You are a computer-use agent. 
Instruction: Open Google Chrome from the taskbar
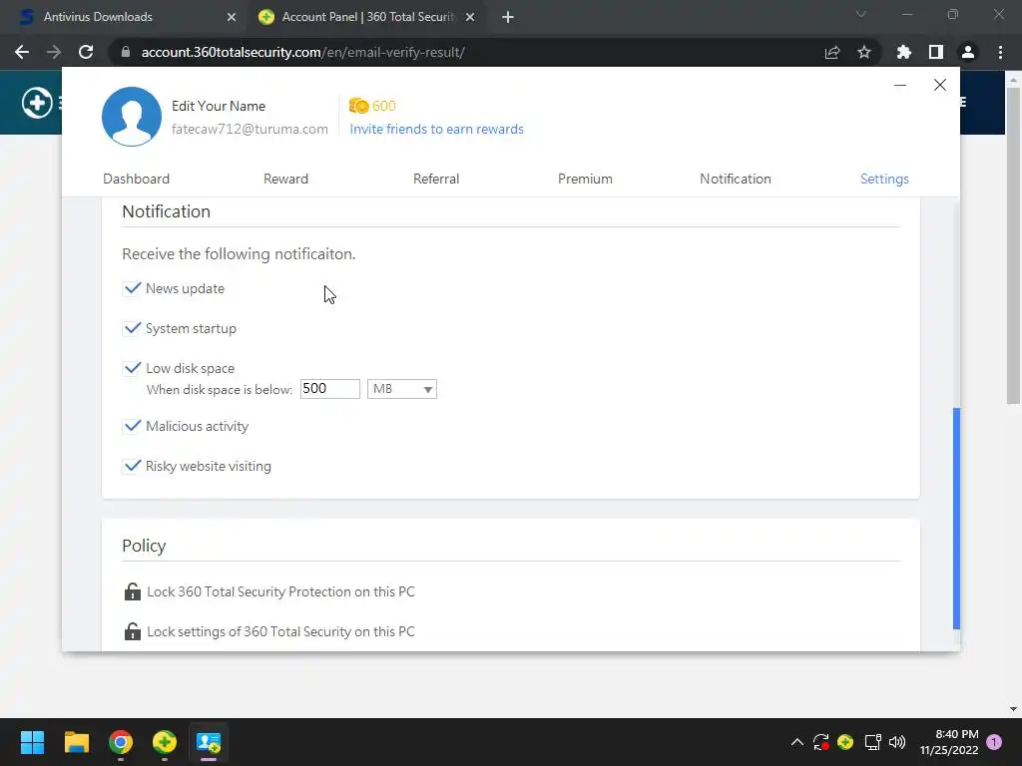(121, 742)
